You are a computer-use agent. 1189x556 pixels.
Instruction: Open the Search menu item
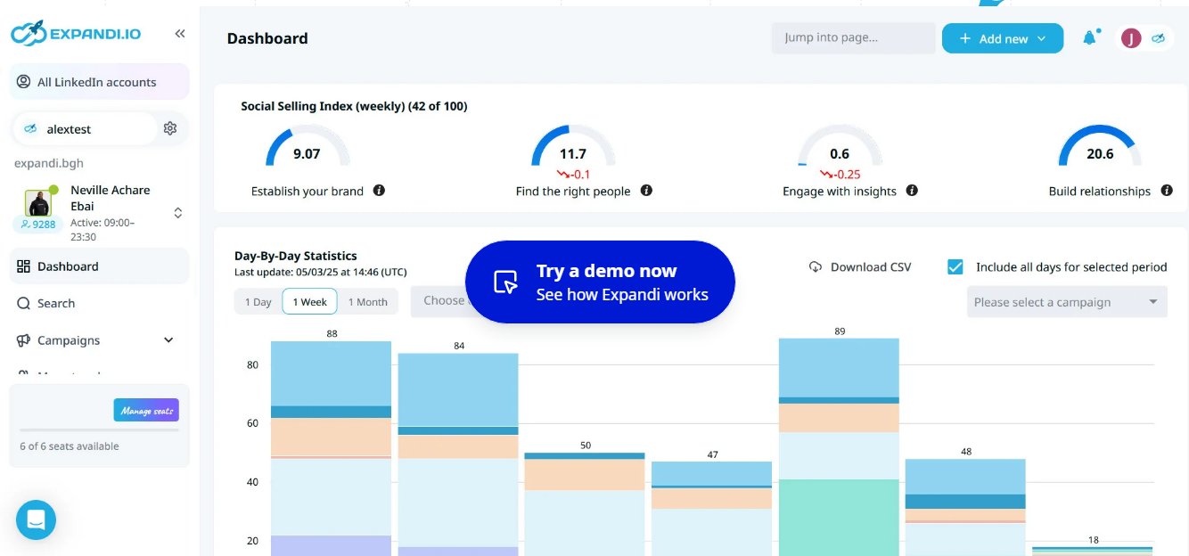pos(99,304)
